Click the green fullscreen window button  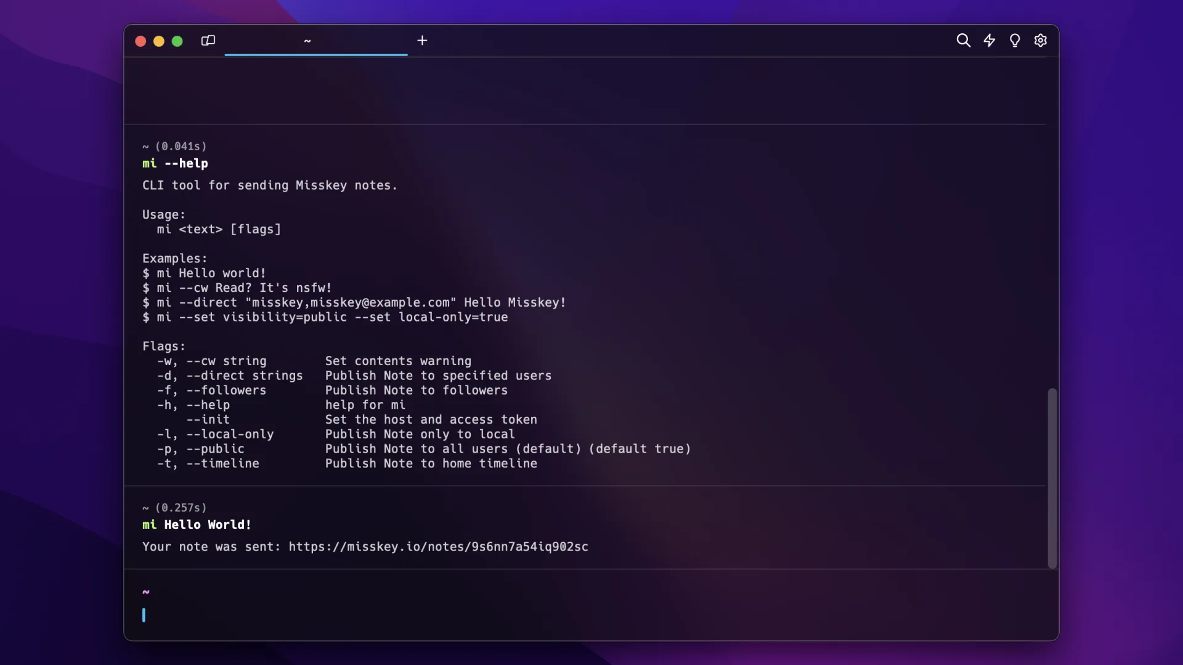click(x=177, y=41)
